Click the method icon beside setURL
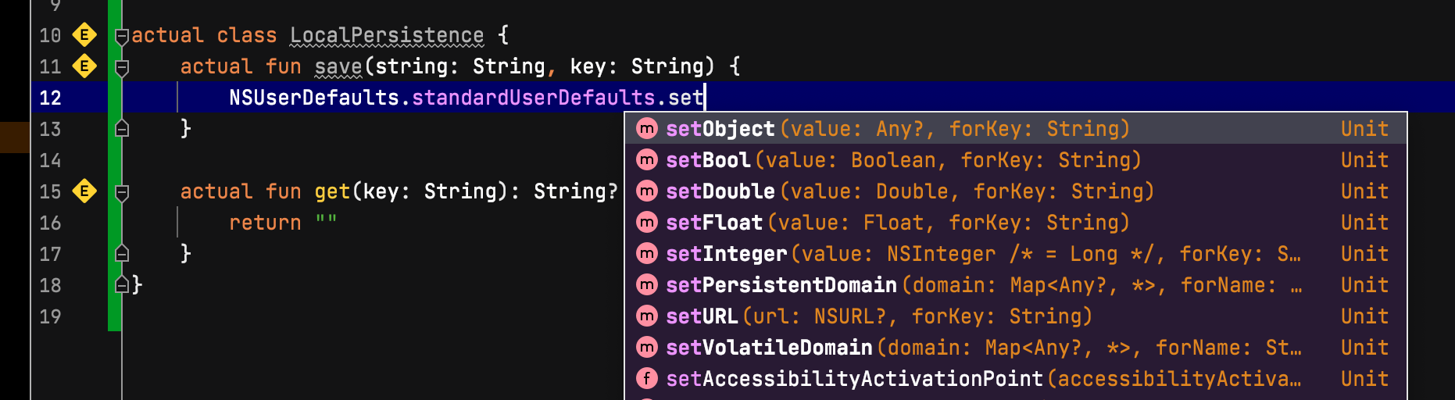Screen dimensions: 1455x400 point(647,316)
